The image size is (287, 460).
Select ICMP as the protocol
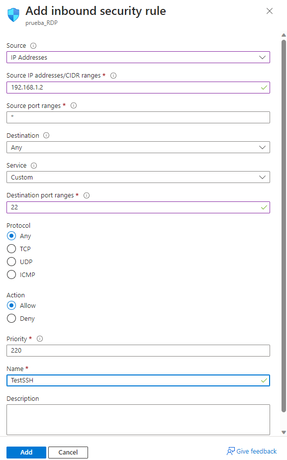(x=11, y=275)
